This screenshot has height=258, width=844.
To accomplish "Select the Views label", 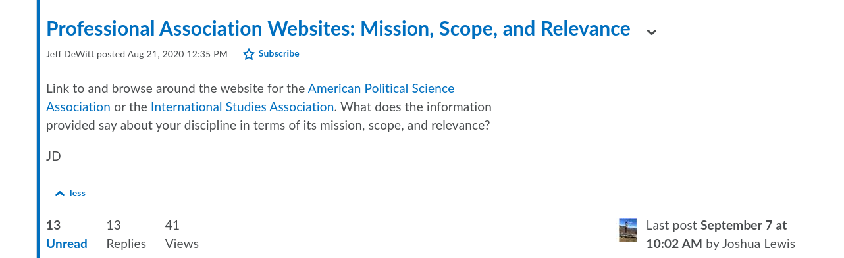I will pyautogui.click(x=182, y=244).
